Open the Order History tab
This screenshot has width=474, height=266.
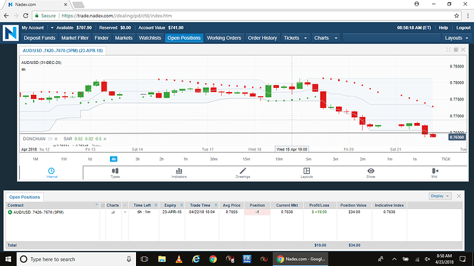coord(262,38)
